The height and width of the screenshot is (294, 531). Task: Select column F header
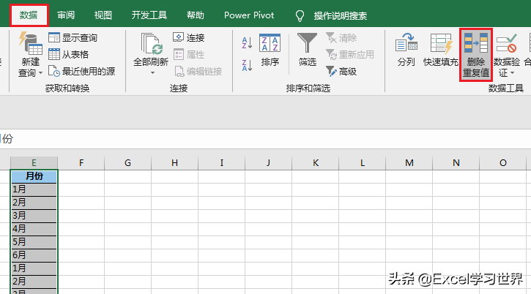pos(81,163)
